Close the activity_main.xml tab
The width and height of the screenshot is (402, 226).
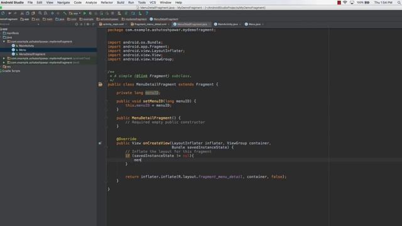pos(126,24)
